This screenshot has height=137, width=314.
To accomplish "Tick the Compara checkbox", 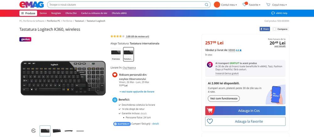I will tap(275, 29).
